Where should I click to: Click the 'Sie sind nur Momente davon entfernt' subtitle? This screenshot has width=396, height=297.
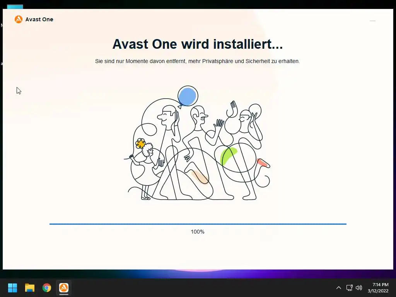point(198,61)
